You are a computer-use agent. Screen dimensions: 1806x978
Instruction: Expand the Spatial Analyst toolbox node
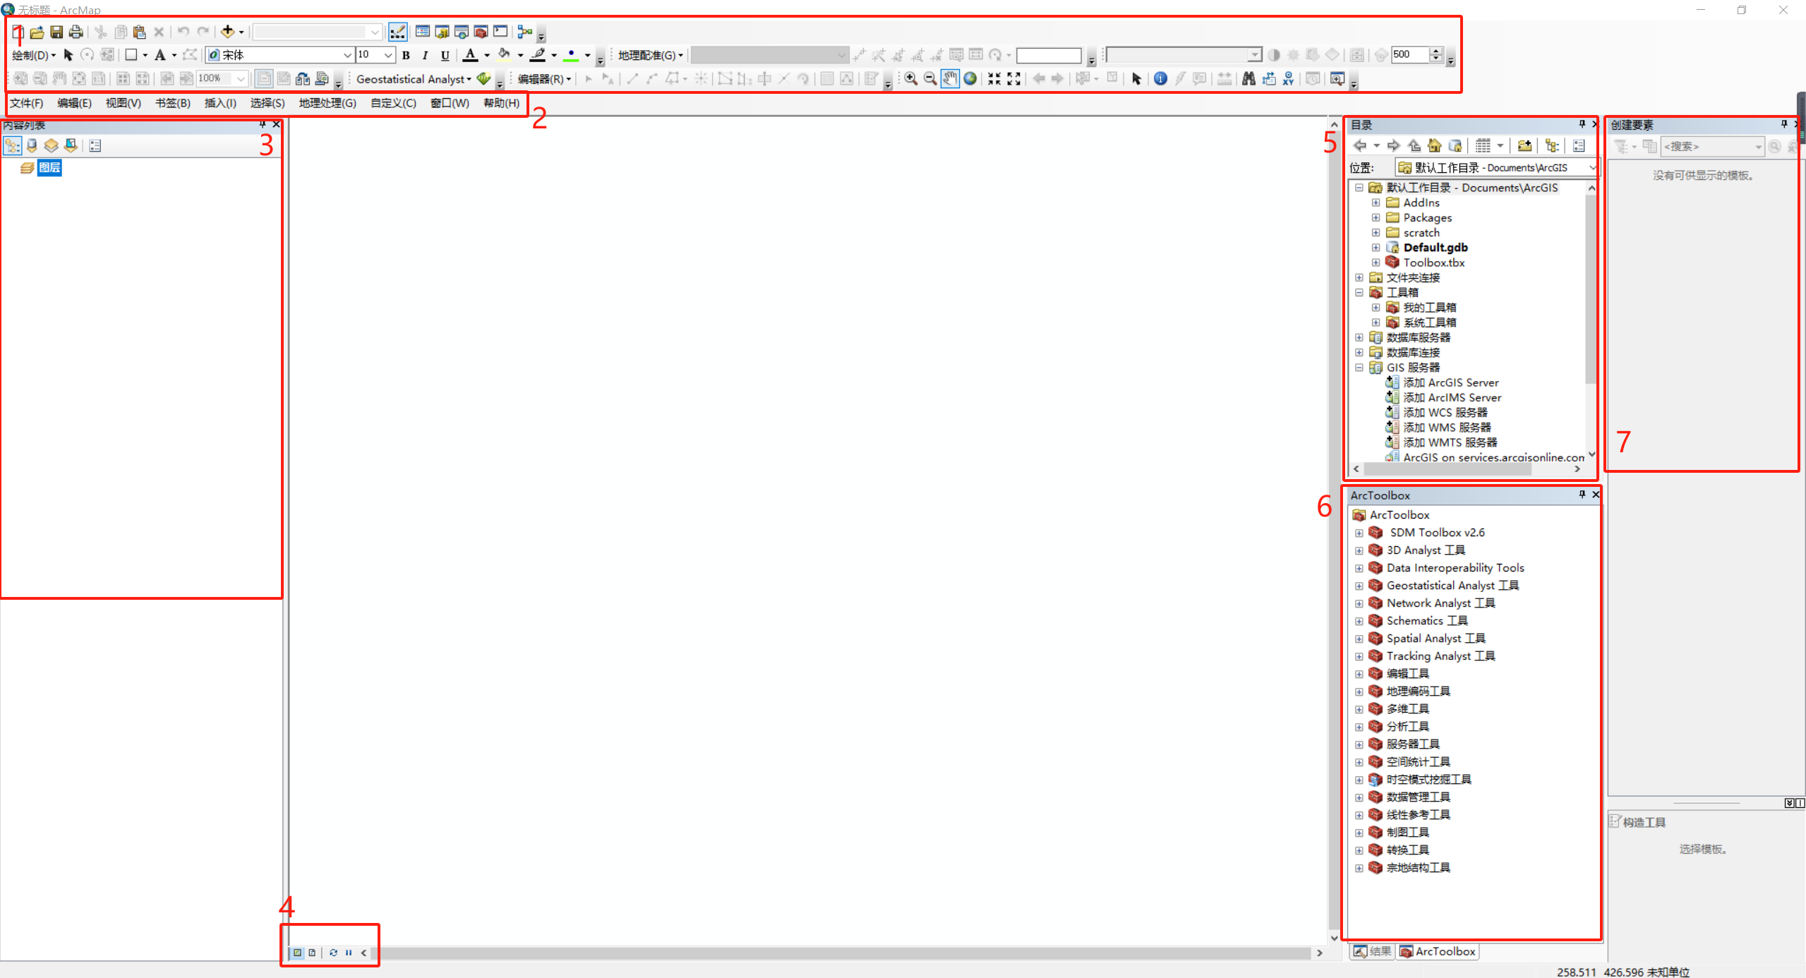1359,639
